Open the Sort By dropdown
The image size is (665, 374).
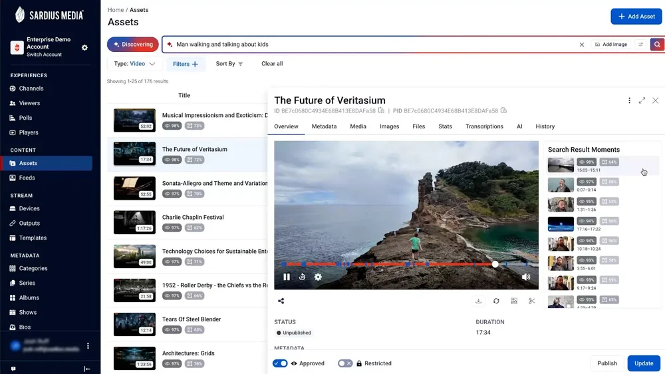point(229,64)
